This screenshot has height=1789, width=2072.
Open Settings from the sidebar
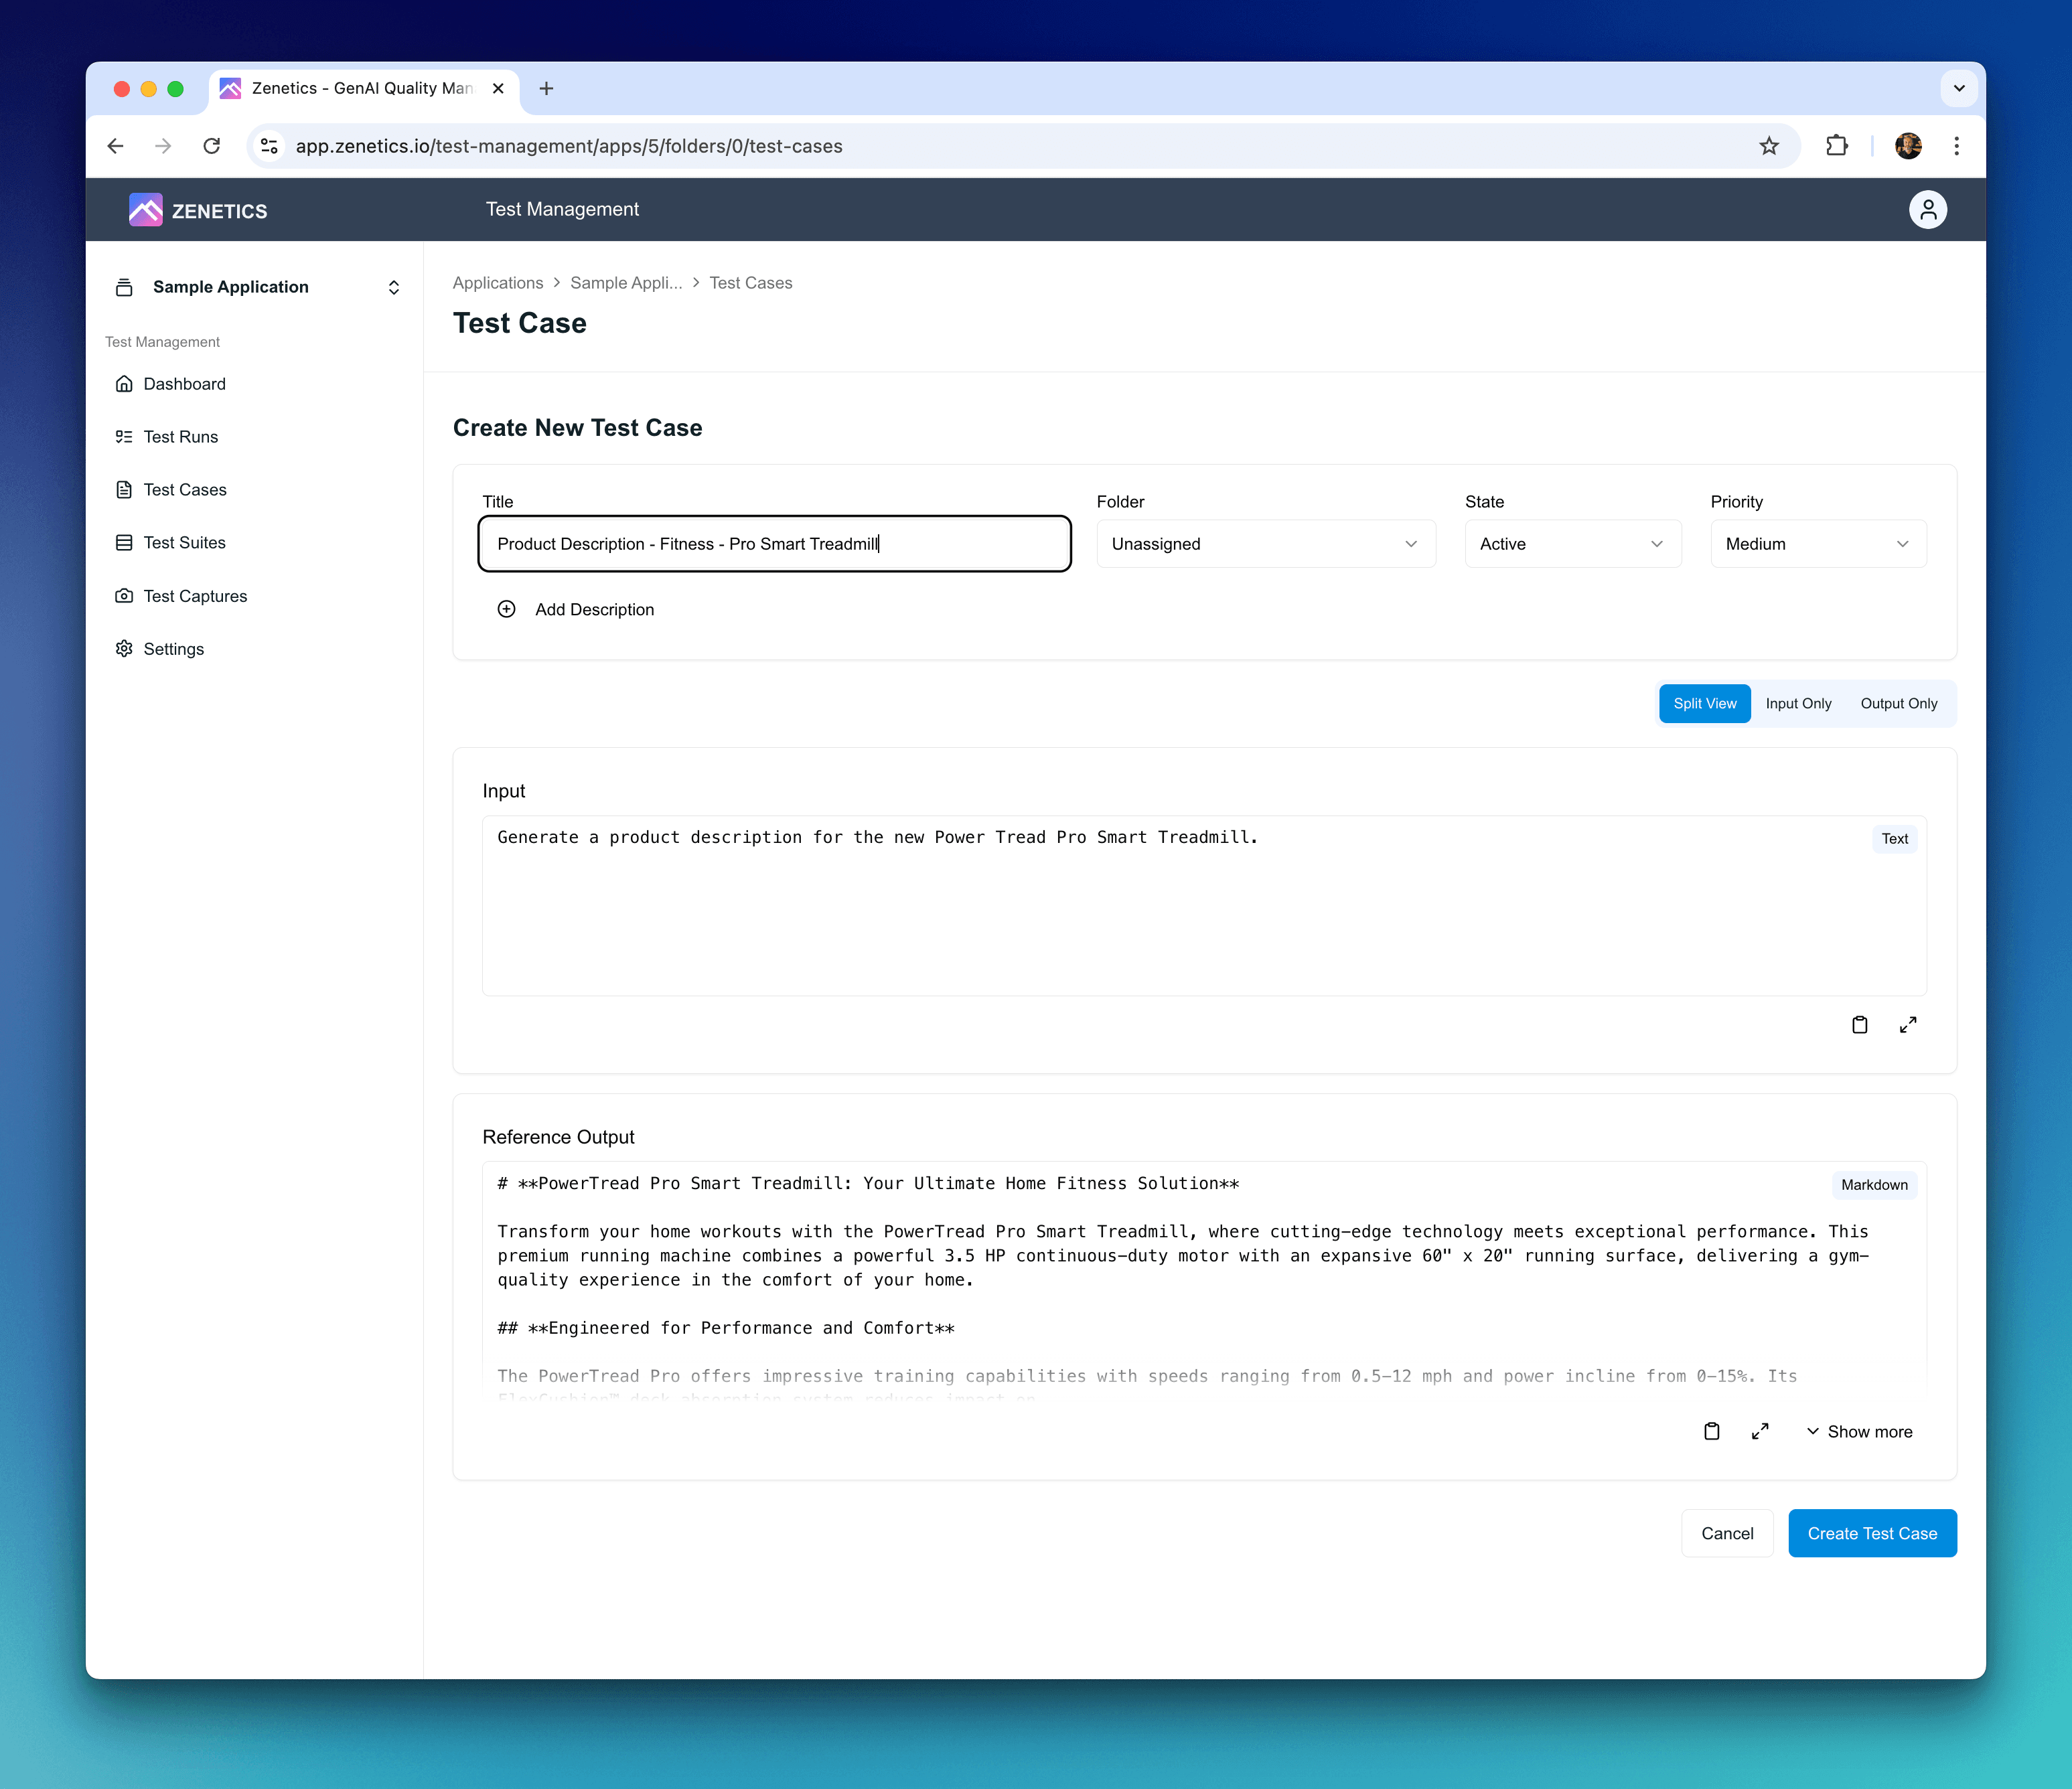(173, 648)
